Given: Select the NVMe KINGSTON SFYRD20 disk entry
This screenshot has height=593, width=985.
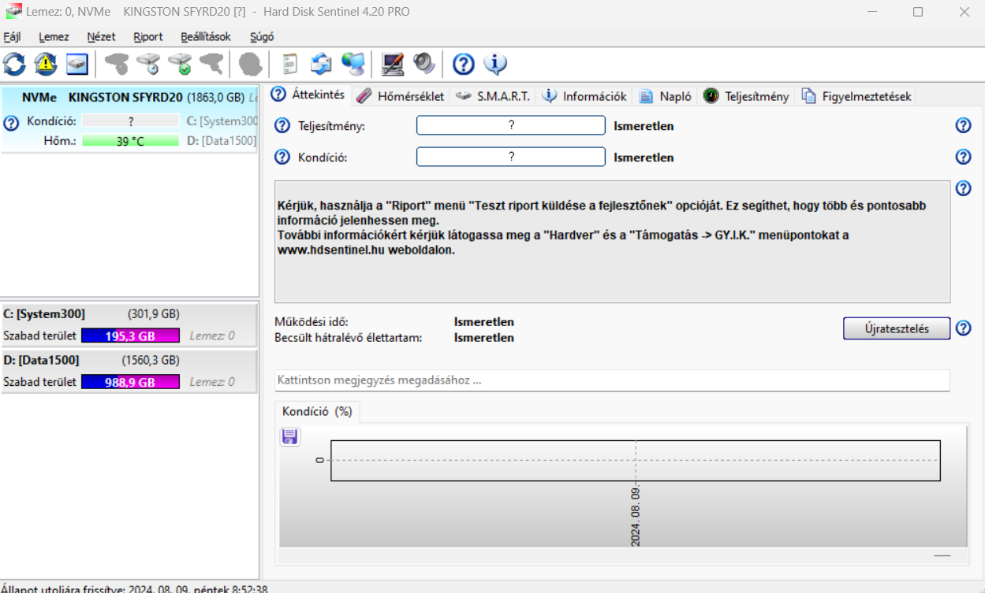Looking at the screenshot, I should [129, 120].
